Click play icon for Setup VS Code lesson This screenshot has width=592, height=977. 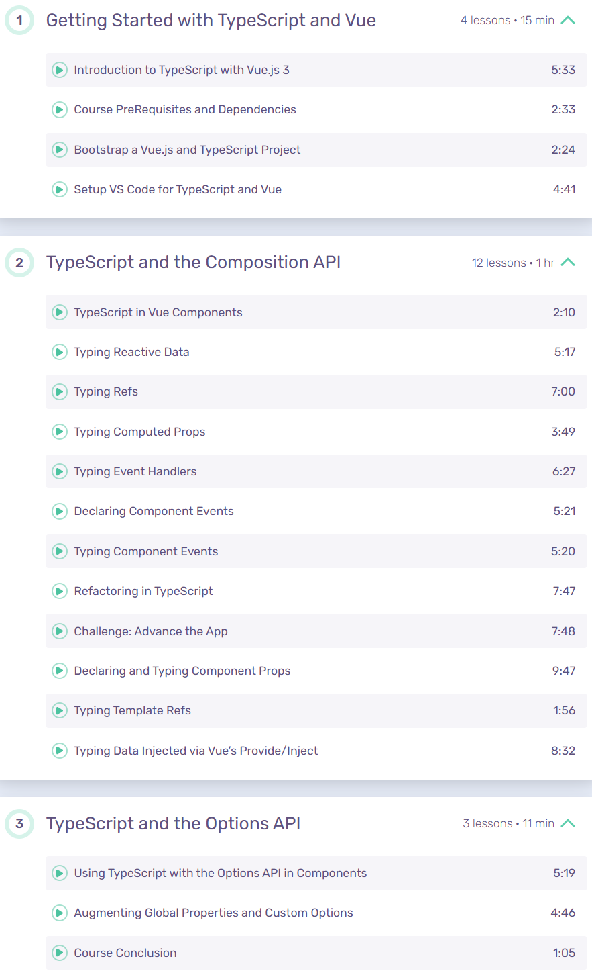coord(60,189)
